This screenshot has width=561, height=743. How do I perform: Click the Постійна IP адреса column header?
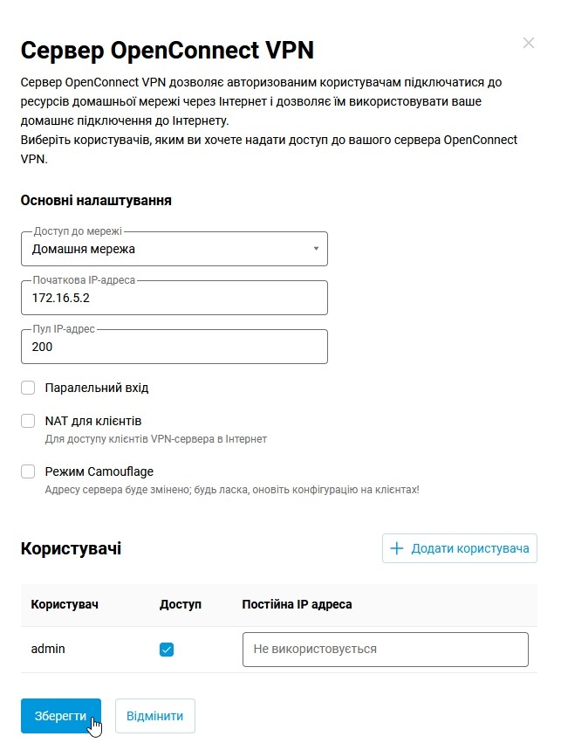297,604
